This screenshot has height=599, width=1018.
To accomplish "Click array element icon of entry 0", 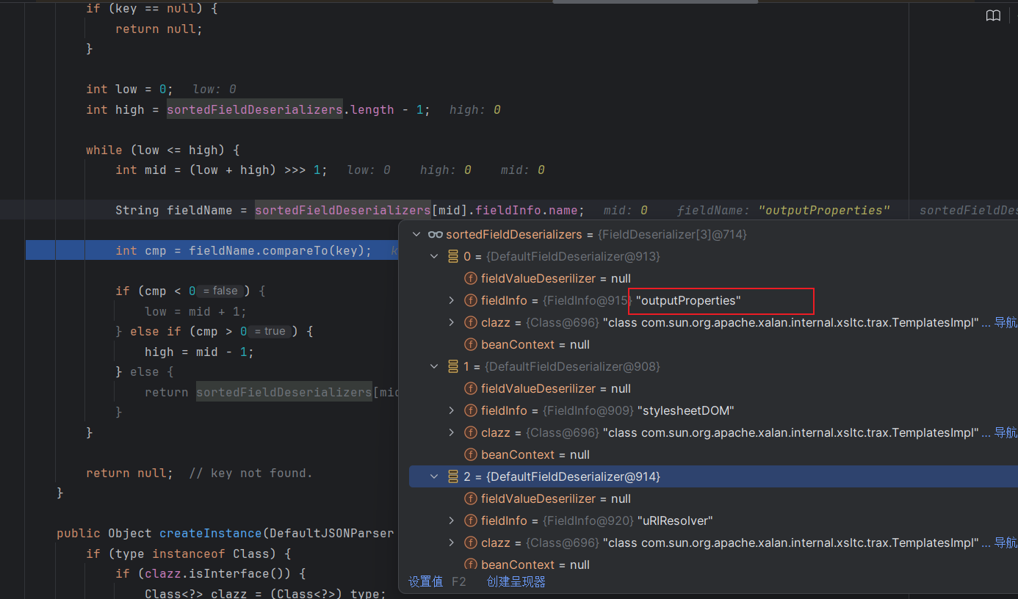I will click(453, 256).
